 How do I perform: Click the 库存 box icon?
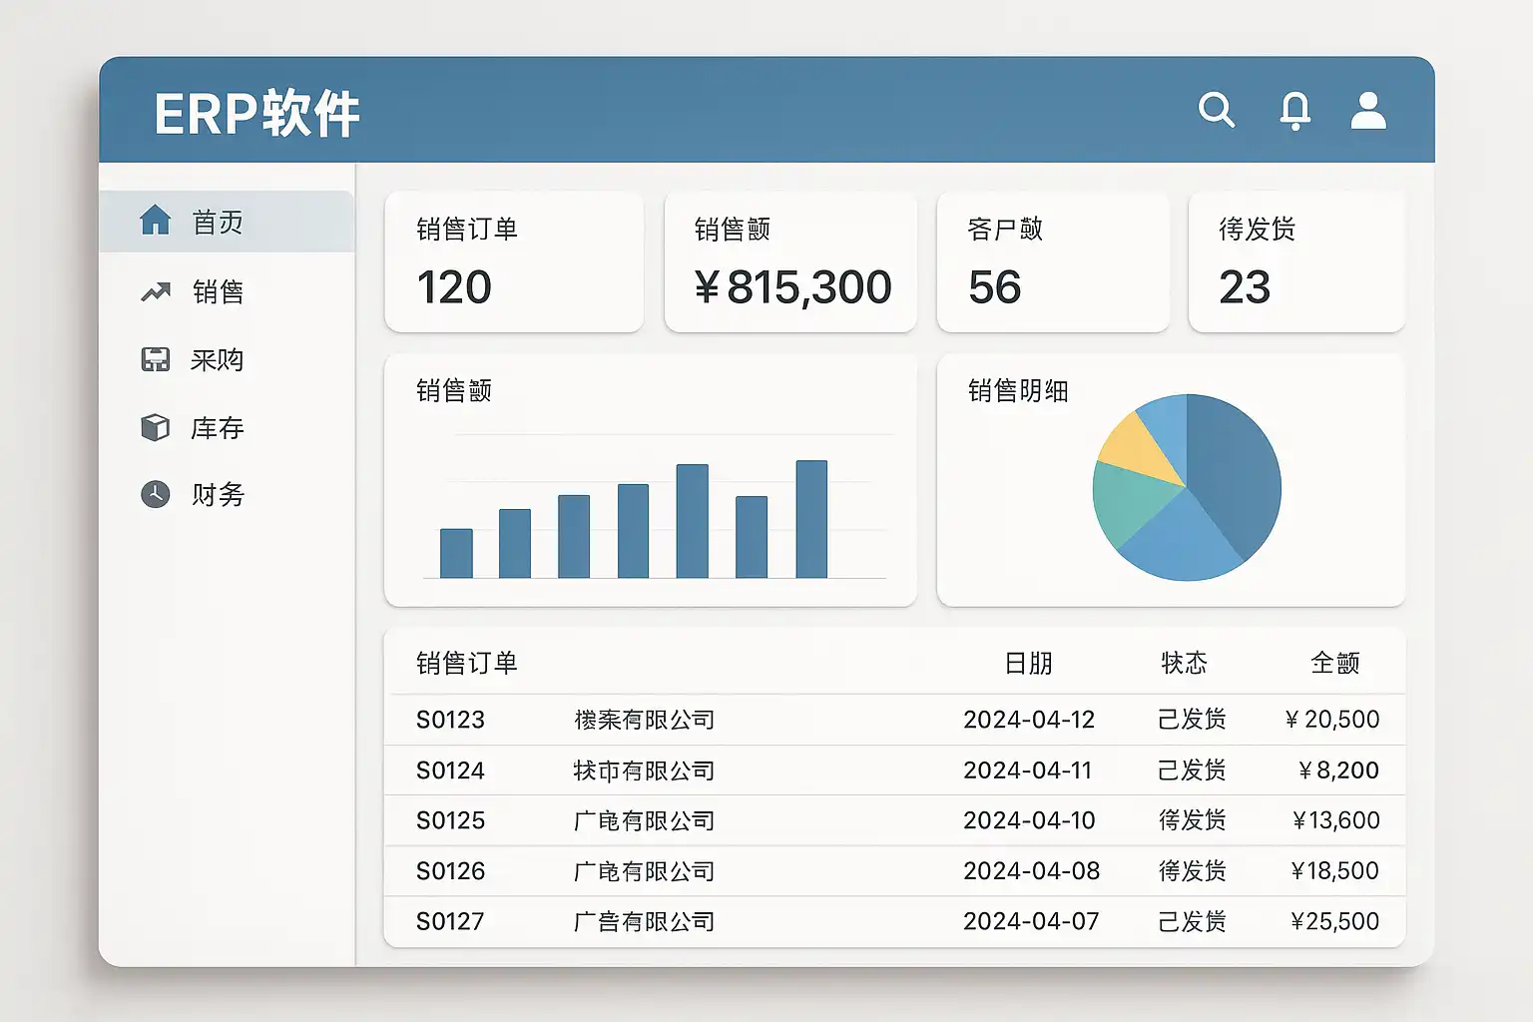[155, 428]
